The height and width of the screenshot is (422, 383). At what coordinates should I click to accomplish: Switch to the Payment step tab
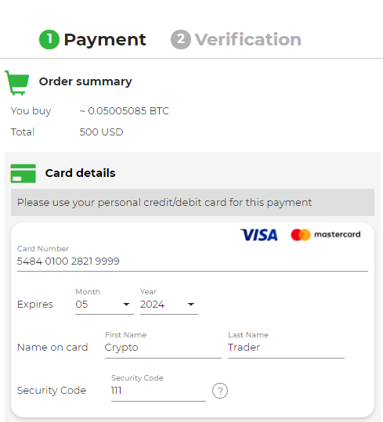pyautogui.click(x=92, y=40)
